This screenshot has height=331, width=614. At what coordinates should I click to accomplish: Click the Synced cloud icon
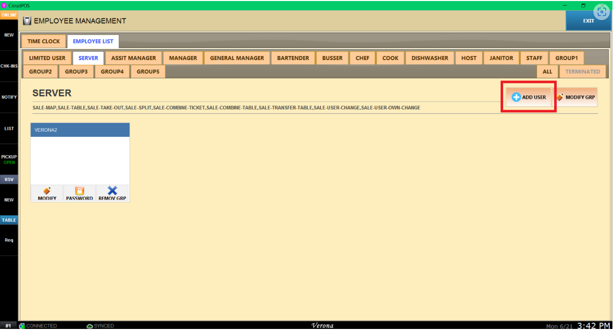point(90,326)
